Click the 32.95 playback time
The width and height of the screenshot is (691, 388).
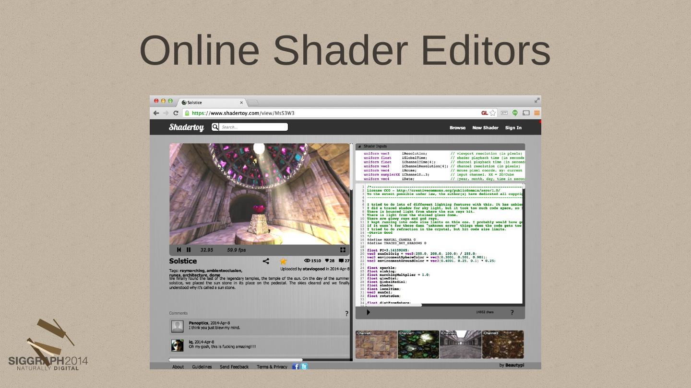[207, 250]
